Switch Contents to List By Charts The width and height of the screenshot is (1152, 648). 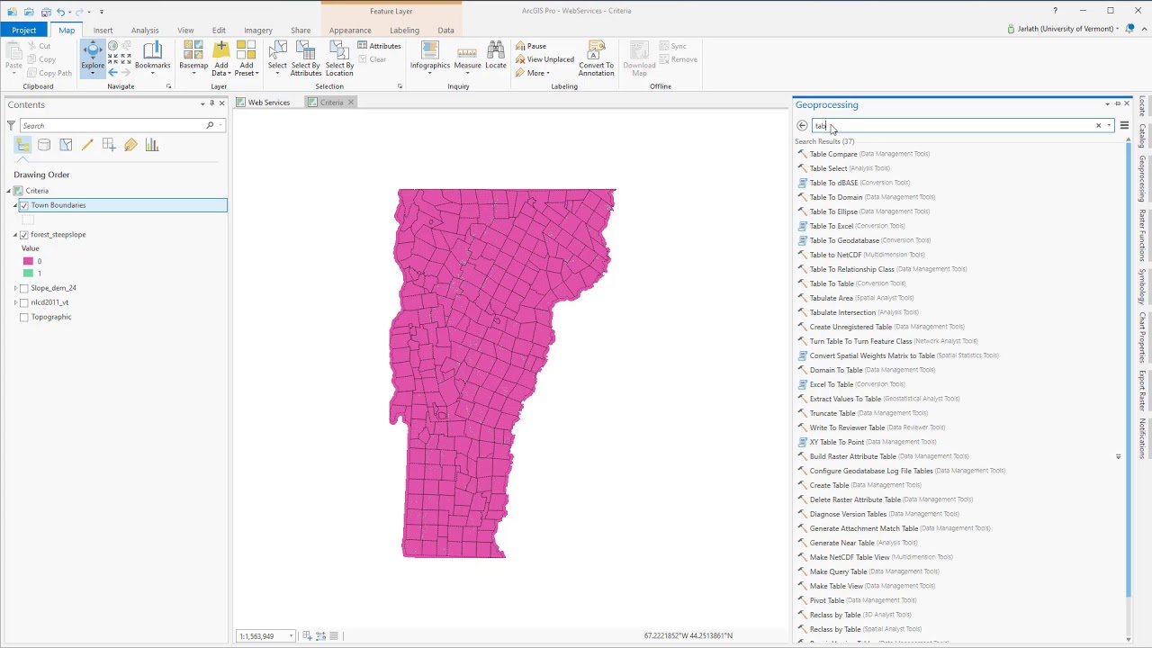coord(152,145)
